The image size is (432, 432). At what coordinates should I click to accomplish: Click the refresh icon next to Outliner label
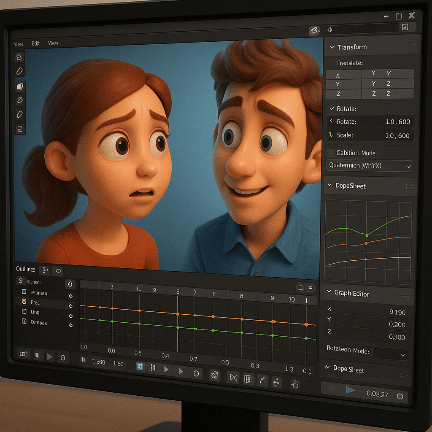[x=58, y=271]
